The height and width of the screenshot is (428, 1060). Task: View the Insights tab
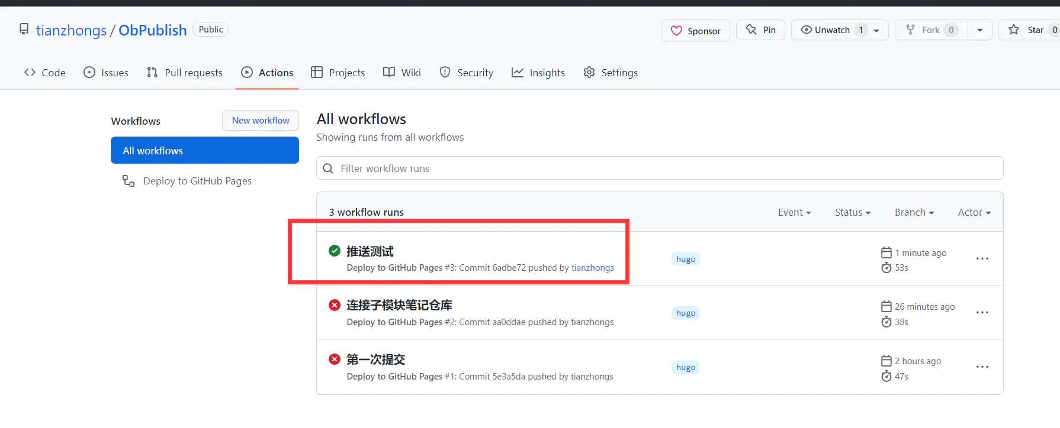point(538,73)
